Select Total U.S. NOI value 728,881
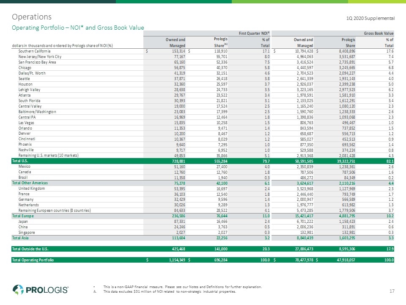The width and height of the screenshot is (406, 305). (x=178, y=161)
